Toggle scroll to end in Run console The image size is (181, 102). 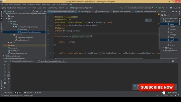click(8, 75)
